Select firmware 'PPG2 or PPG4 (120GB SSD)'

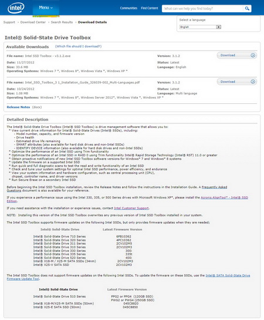(x=132, y=297)
